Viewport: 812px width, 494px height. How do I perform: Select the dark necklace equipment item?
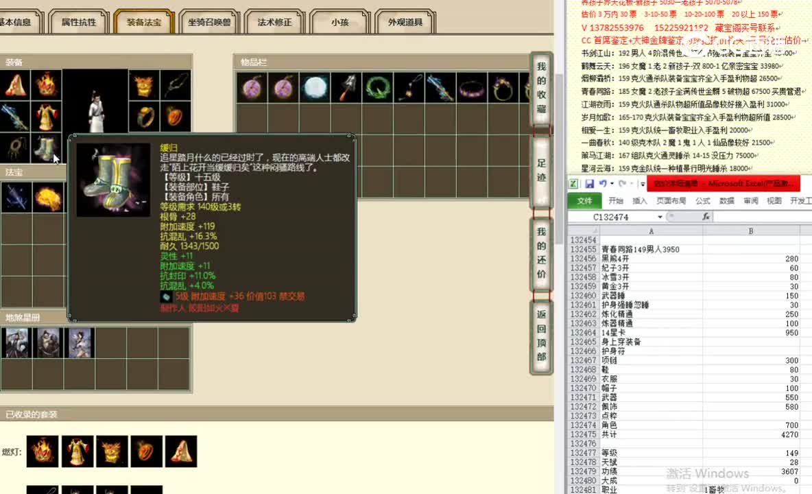point(175,85)
